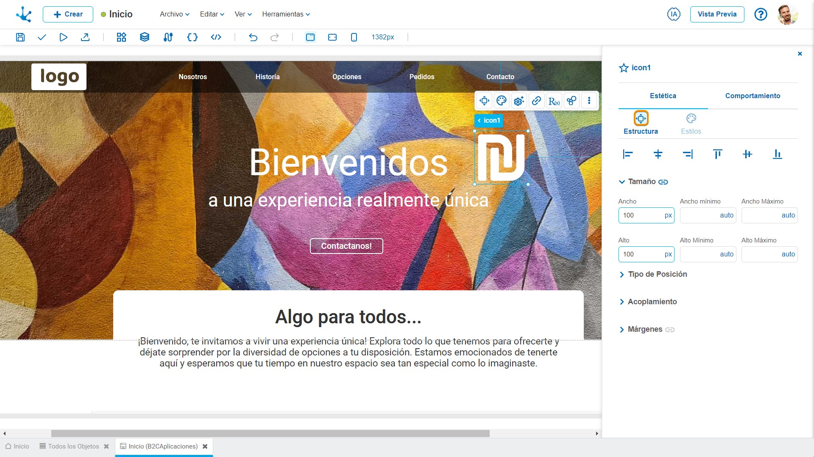814x457 pixels.
Task: Undo the last action
Action: (253, 37)
